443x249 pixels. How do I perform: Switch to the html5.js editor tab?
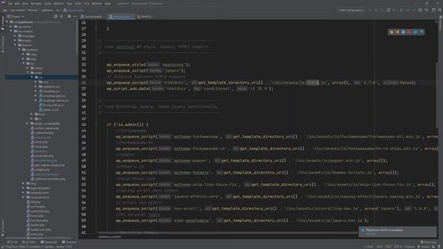tap(146, 17)
